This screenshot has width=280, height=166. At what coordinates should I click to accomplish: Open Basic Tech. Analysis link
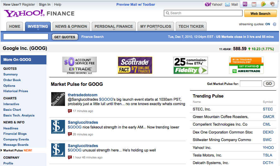point(19,116)
